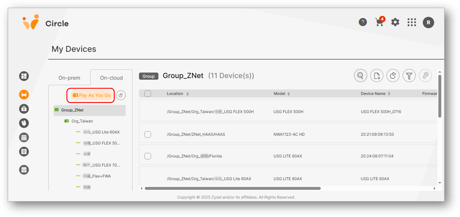Screen dimensions: 460x217
Task: Click the vertical scrollbar thumb at right
Action: click(440, 96)
